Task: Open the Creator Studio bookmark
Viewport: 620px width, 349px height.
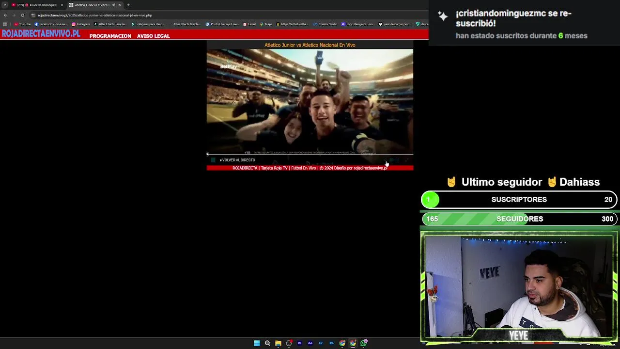Action: click(325, 24)
